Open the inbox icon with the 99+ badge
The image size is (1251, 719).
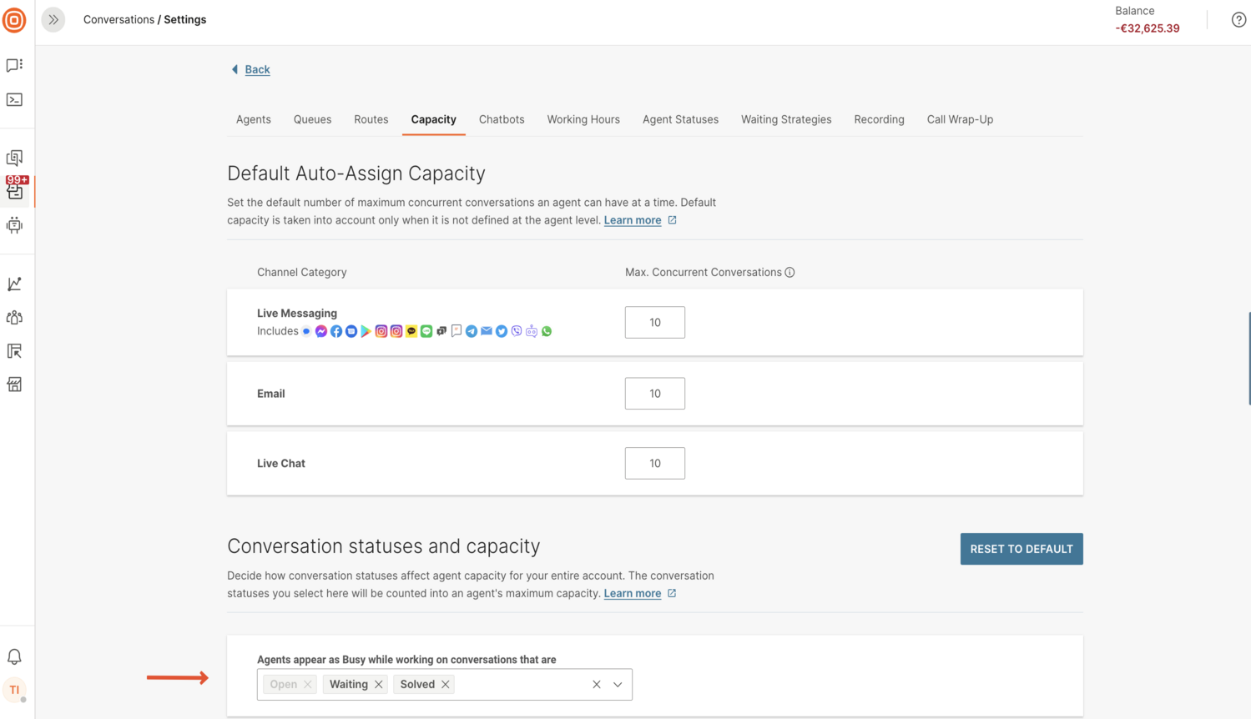[x=15, y=190]
